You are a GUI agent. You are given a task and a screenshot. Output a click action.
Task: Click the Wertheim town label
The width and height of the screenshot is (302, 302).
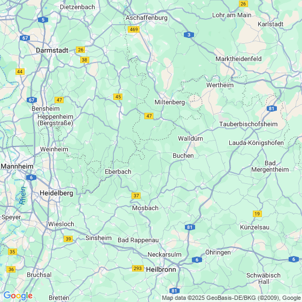(x=220, y=85)
